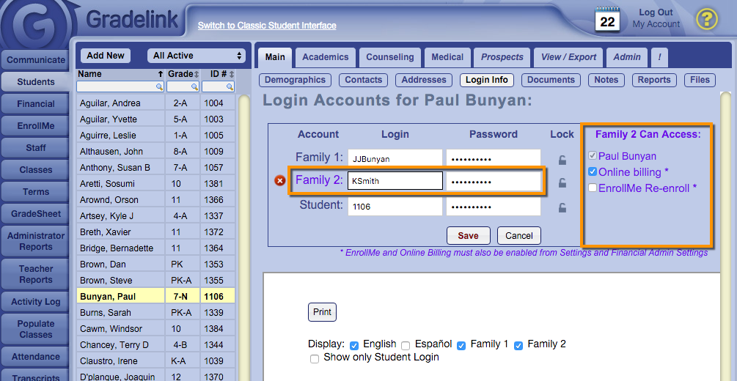
Task: Switch to the Academics tab
Action: 325,57
